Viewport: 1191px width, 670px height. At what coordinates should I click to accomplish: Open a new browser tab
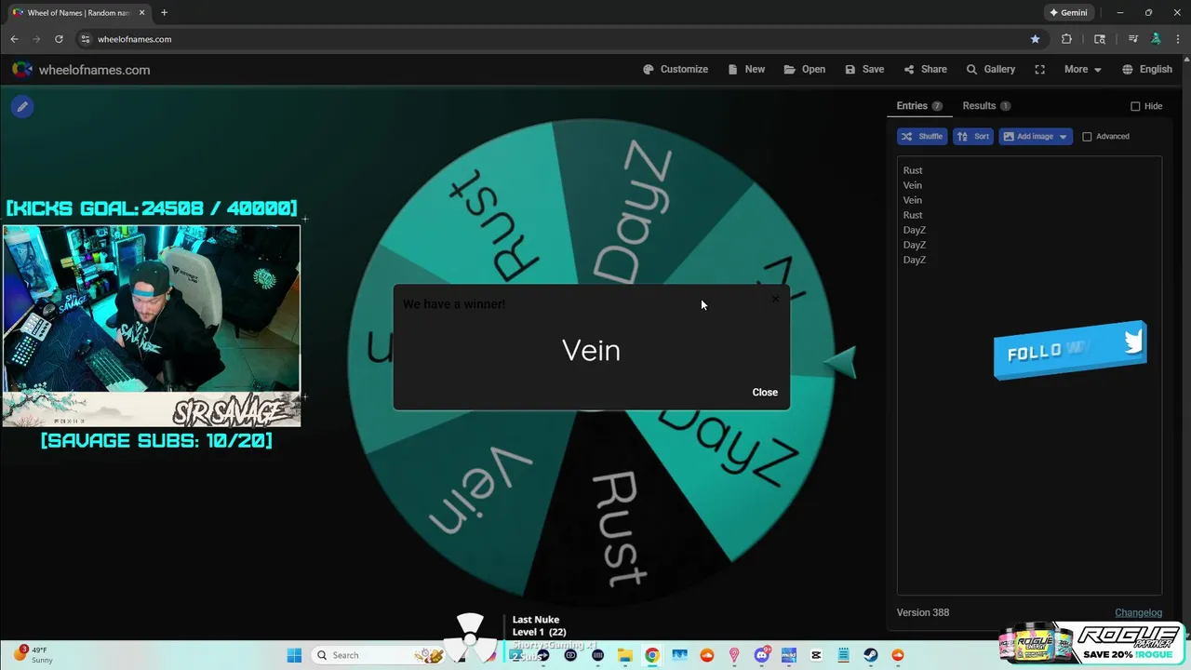tap(164, 13)
